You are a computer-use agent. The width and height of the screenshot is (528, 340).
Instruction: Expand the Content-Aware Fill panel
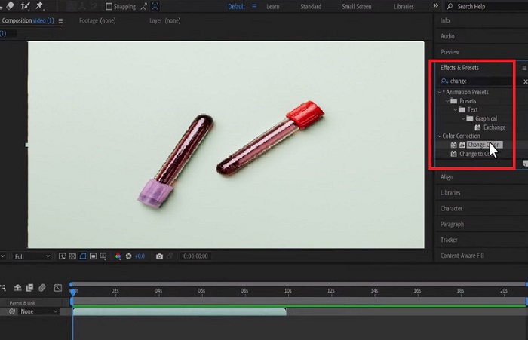point(462,256)
